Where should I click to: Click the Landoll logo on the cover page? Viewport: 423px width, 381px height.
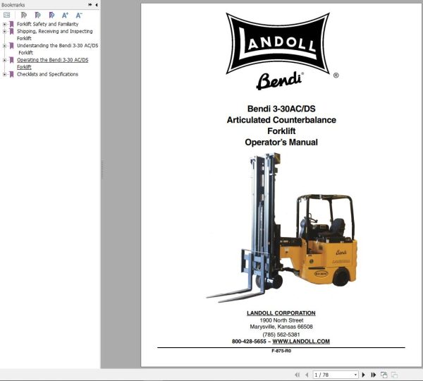coord(278,43)
